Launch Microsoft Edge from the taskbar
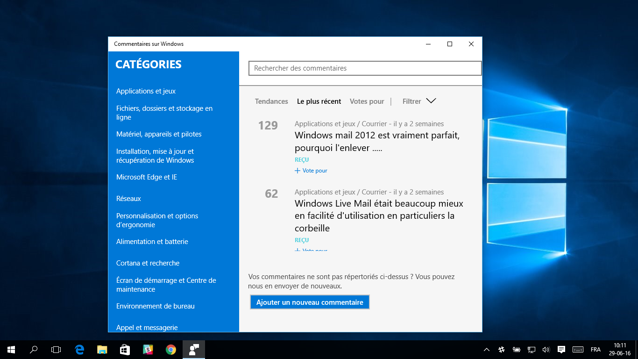 (x=79, y=350)
